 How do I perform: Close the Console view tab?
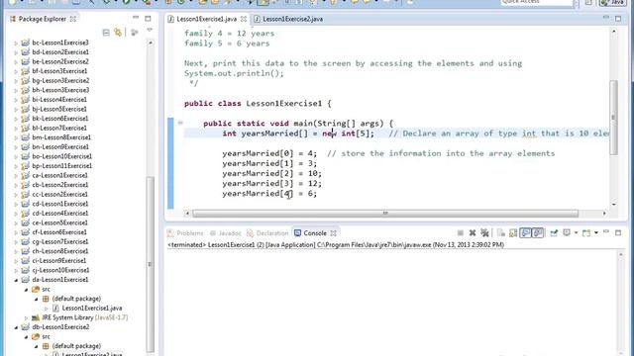[334, 233]
